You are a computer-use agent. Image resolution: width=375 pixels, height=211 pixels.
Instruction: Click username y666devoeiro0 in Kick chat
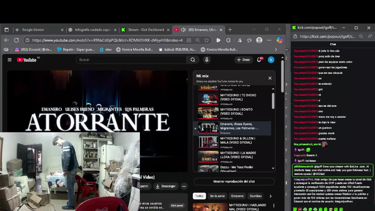[x=304, y=166]
